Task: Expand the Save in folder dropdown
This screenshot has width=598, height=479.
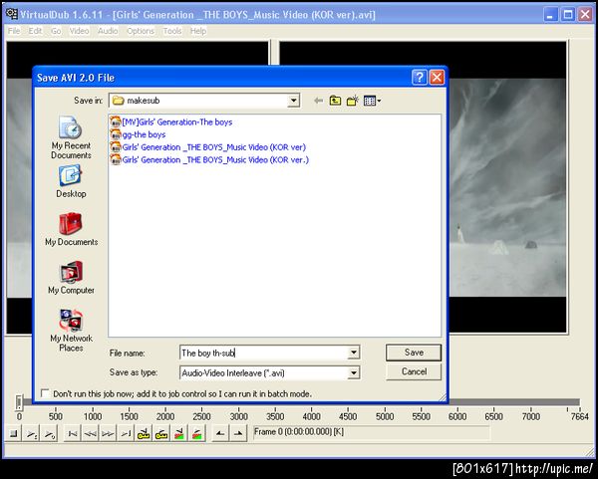Action: pos(293,101)
